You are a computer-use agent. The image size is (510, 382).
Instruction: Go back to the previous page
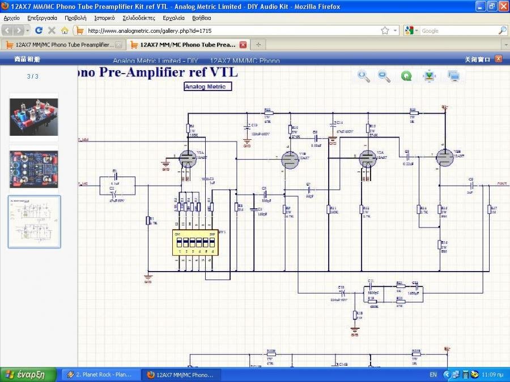click(7, 31)
